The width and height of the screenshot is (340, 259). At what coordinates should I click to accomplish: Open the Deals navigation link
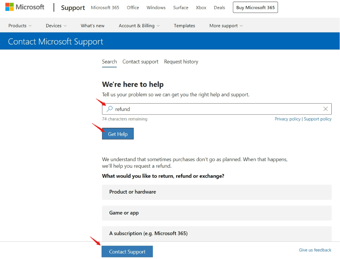click(x=219, y=8)
